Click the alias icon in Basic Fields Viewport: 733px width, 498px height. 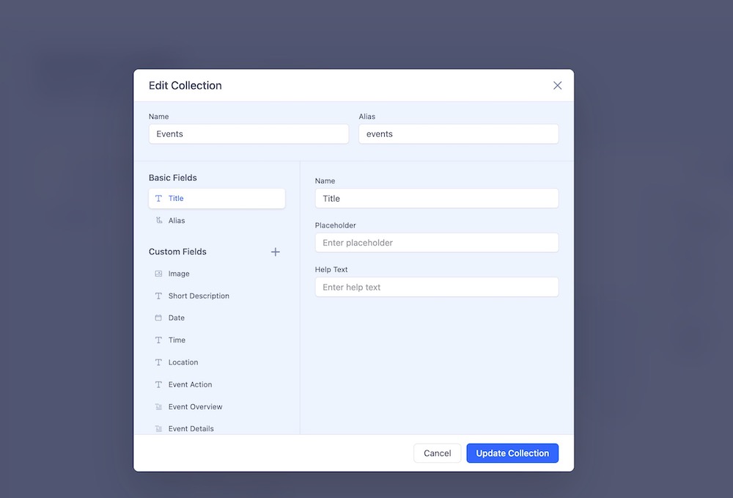click(158, 221)
